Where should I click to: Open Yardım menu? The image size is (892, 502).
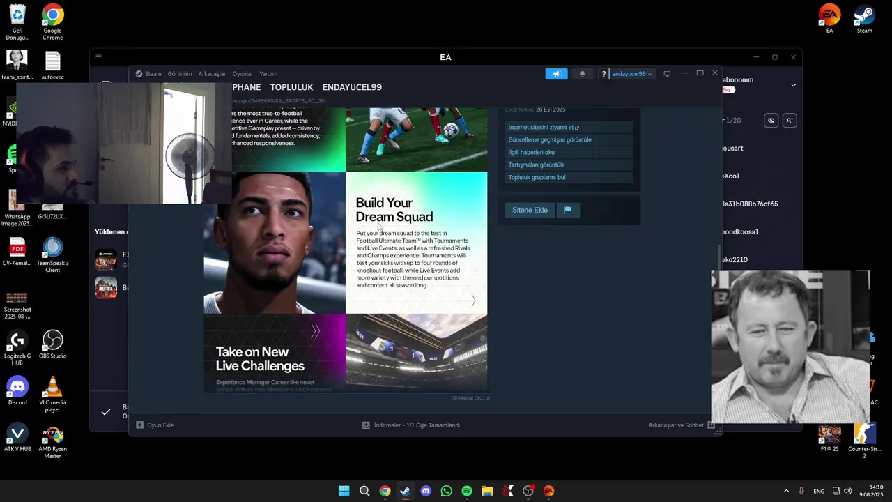(x=268, y=74)
